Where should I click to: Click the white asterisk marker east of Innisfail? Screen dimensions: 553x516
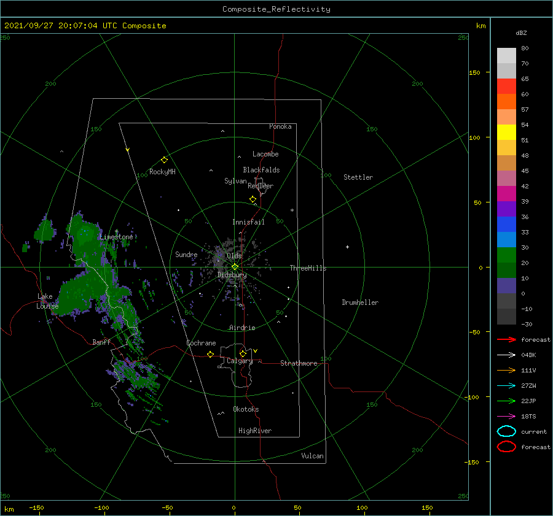pos(292,210)
